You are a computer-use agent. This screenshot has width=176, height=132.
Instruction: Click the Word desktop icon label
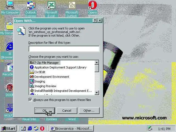click(x=72, y=119)
